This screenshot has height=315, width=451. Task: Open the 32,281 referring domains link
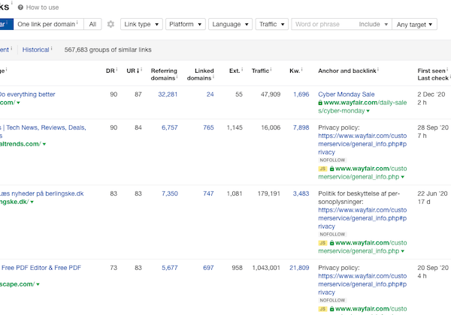(x=168, y=94)
